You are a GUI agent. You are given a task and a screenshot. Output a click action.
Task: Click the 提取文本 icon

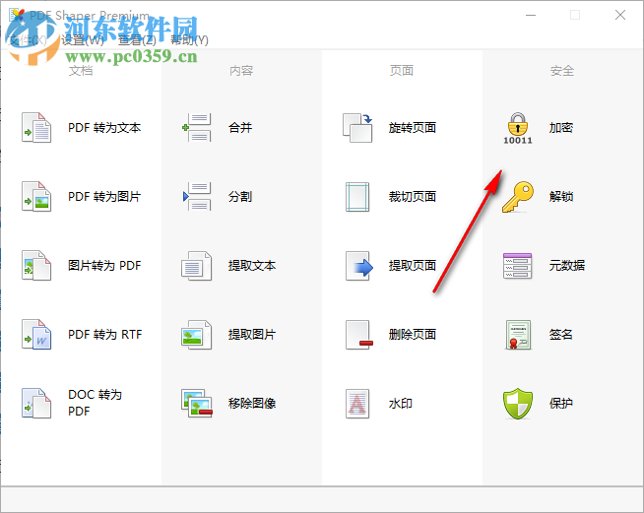197,266
